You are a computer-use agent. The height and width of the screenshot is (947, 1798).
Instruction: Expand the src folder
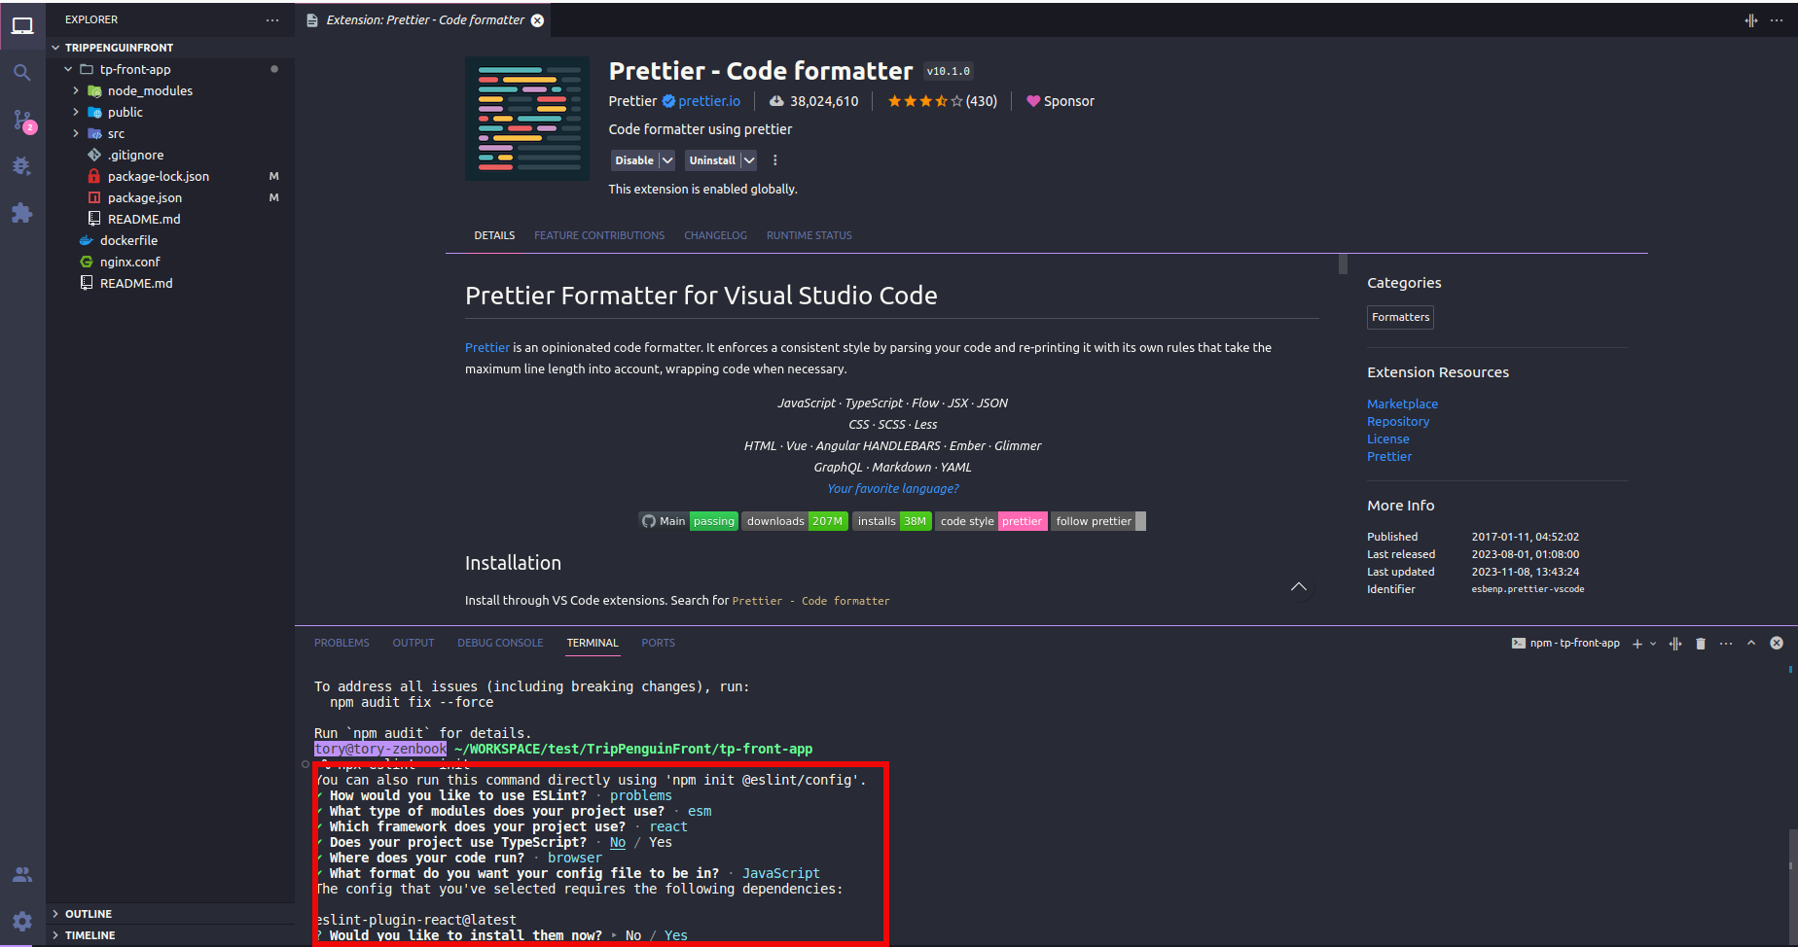coord(76,133)
